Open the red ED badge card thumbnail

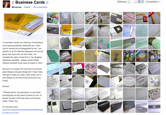coord(142,18)
